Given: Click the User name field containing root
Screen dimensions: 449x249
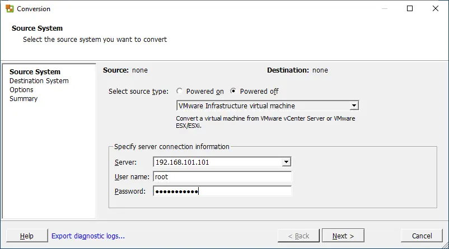Looking at the screenshot, I should [x=222, y=177].
